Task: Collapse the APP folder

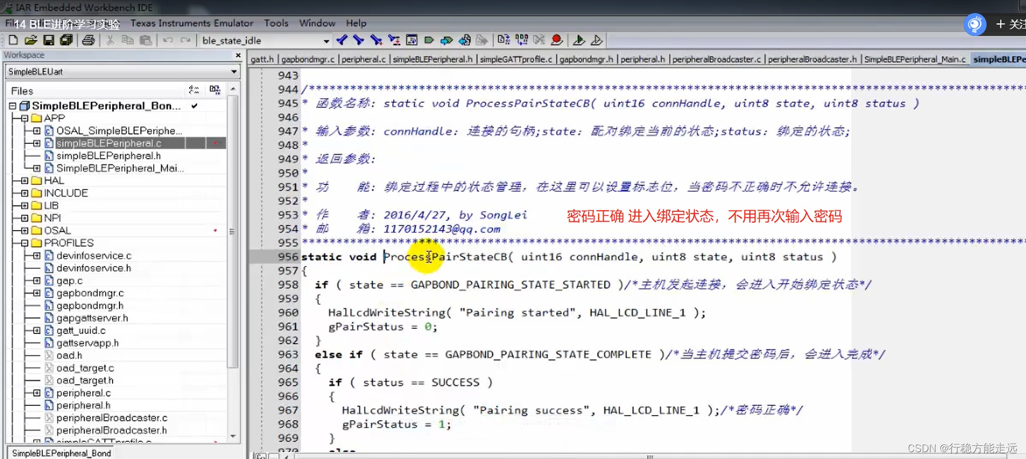Action: coord(25,118)
